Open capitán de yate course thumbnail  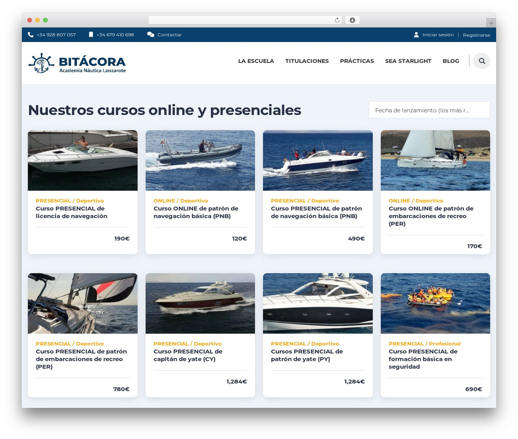point(200,303)
